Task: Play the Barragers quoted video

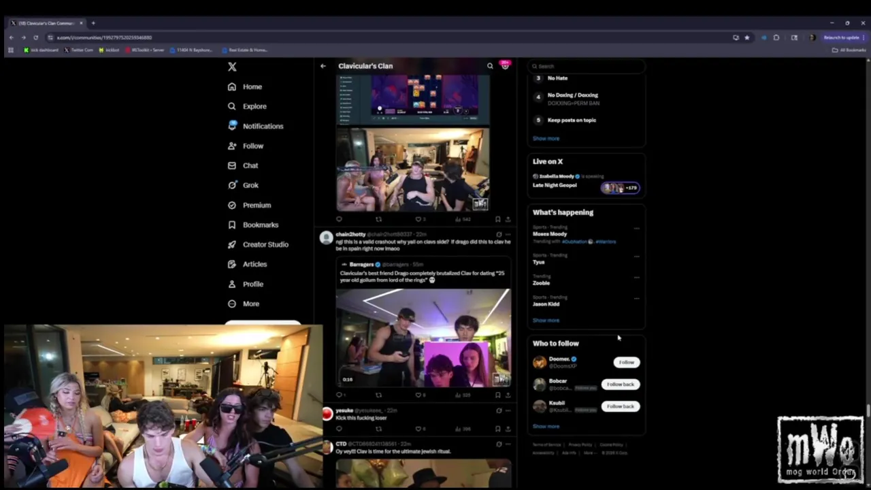Action: point(423,338)
